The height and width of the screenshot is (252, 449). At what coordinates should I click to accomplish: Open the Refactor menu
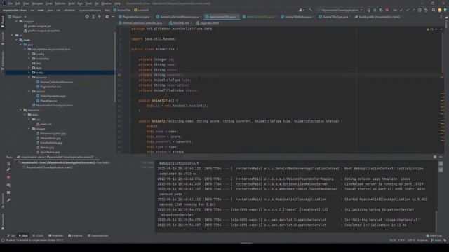point(60,3)
